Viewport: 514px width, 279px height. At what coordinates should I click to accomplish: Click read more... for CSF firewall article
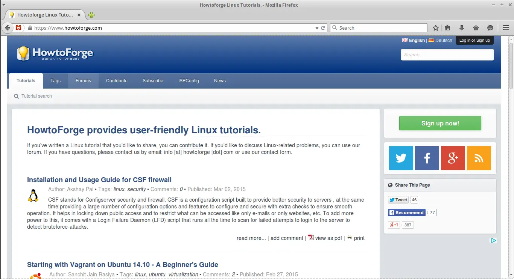[x=251, y=238]
